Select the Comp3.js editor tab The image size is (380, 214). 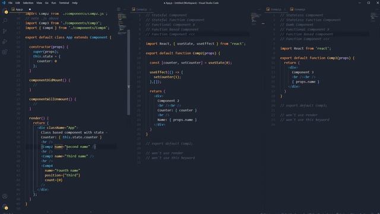[275, 10]
